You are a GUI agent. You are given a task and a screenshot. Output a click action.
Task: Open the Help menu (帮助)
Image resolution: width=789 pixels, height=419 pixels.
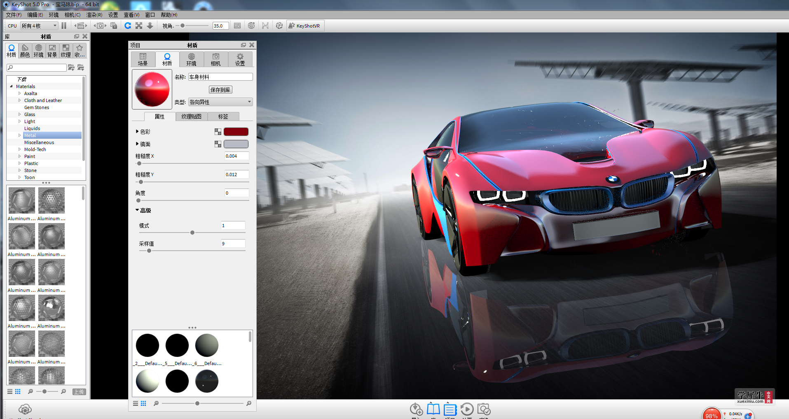coord(169,15)
